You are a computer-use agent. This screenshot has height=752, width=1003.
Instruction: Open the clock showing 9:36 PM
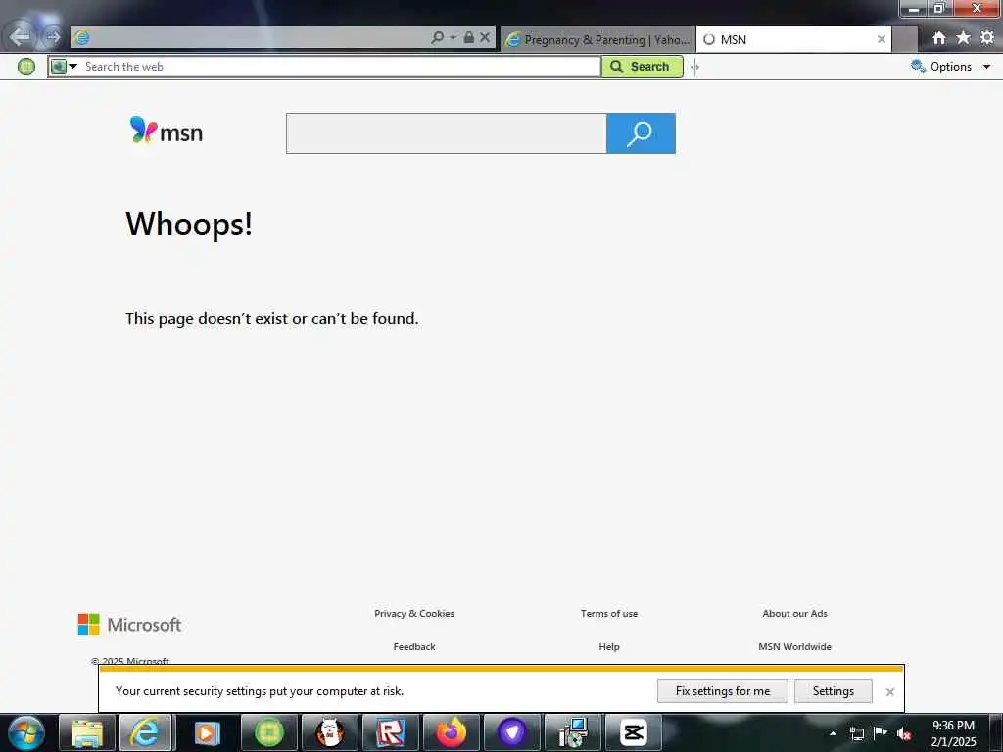tap(953, 733)
